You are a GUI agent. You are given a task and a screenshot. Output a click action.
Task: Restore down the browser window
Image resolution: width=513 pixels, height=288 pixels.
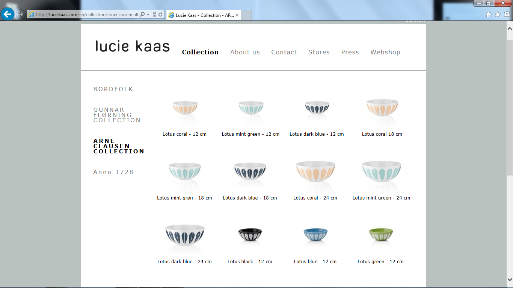(x=488, y=3)
